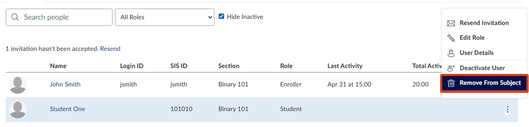Image resolution: width=529 pixels, height=127 pixels.
Task: Open the All Roles dropdown
Action: point(165,17)
